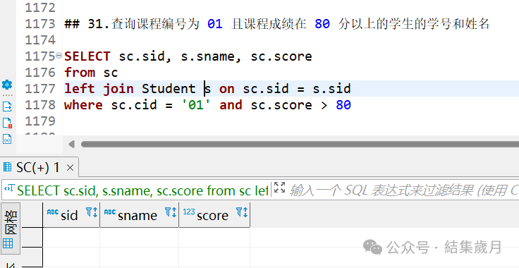519x268 pixels.
Task: Click the 123 type icon of score column
Action: pos(189,212)
